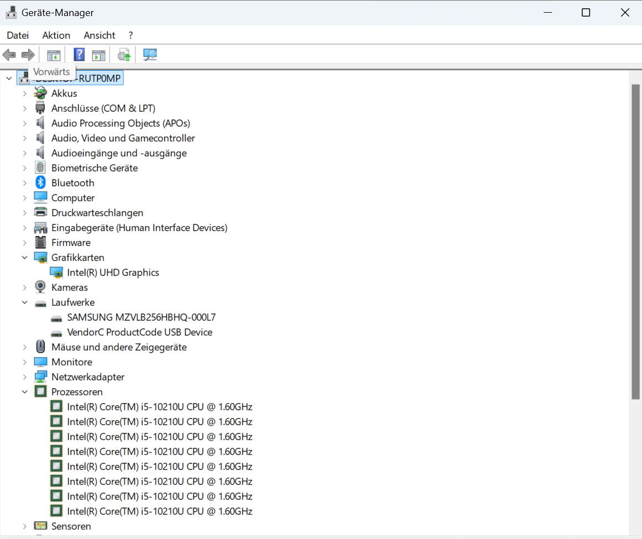The image size is (642, 539).
Task: Expand the Monitore category
Action: click(x=24, y=362)
